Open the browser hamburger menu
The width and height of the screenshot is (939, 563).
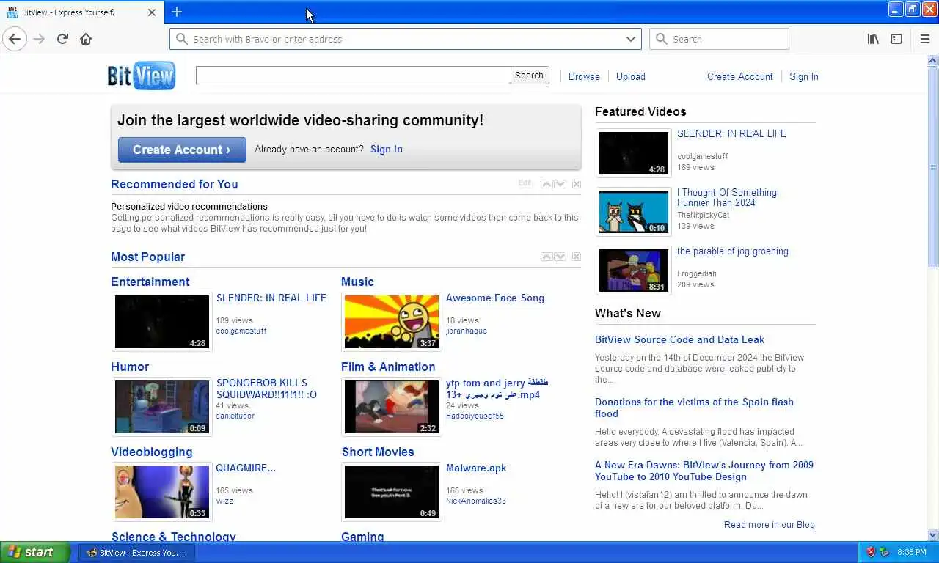924,39
